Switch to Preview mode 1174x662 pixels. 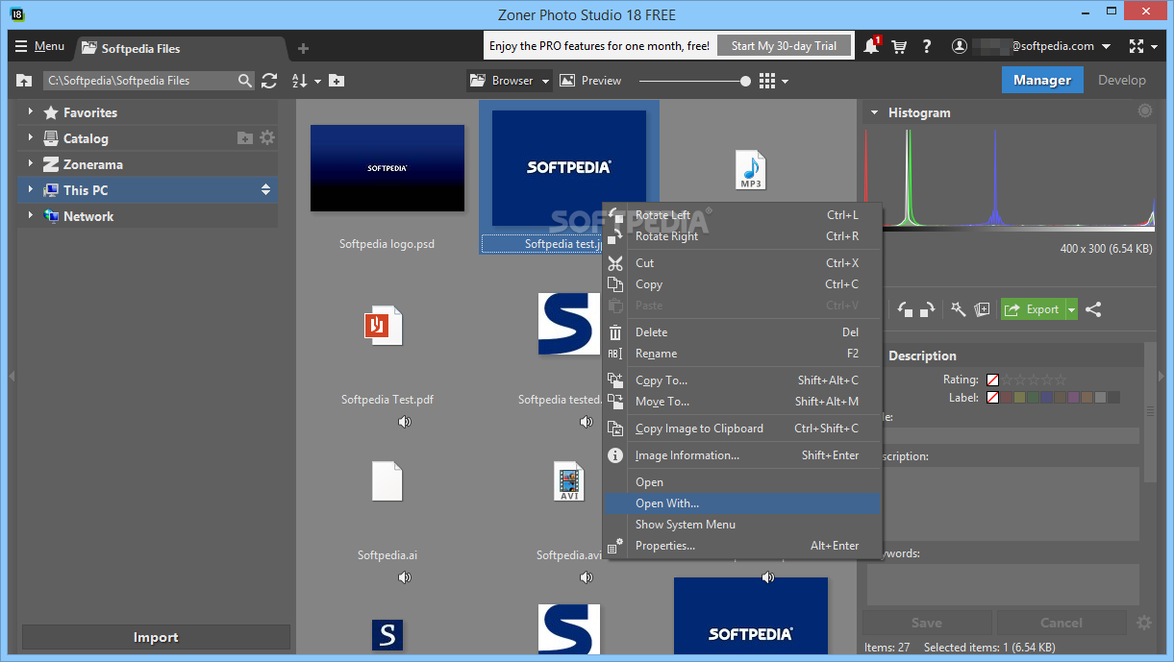tap(590, 81)
